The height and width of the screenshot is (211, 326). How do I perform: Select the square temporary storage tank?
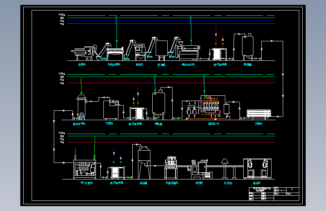162,50
